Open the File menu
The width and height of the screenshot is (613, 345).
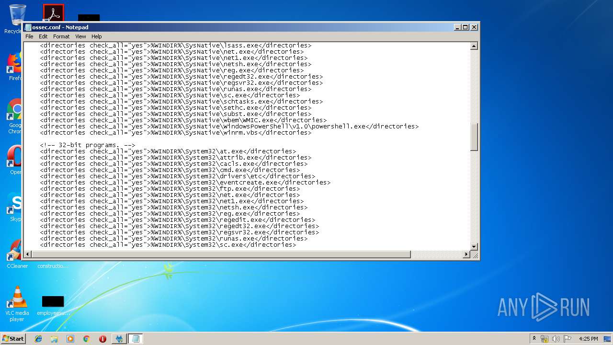(x=29, y=36)
